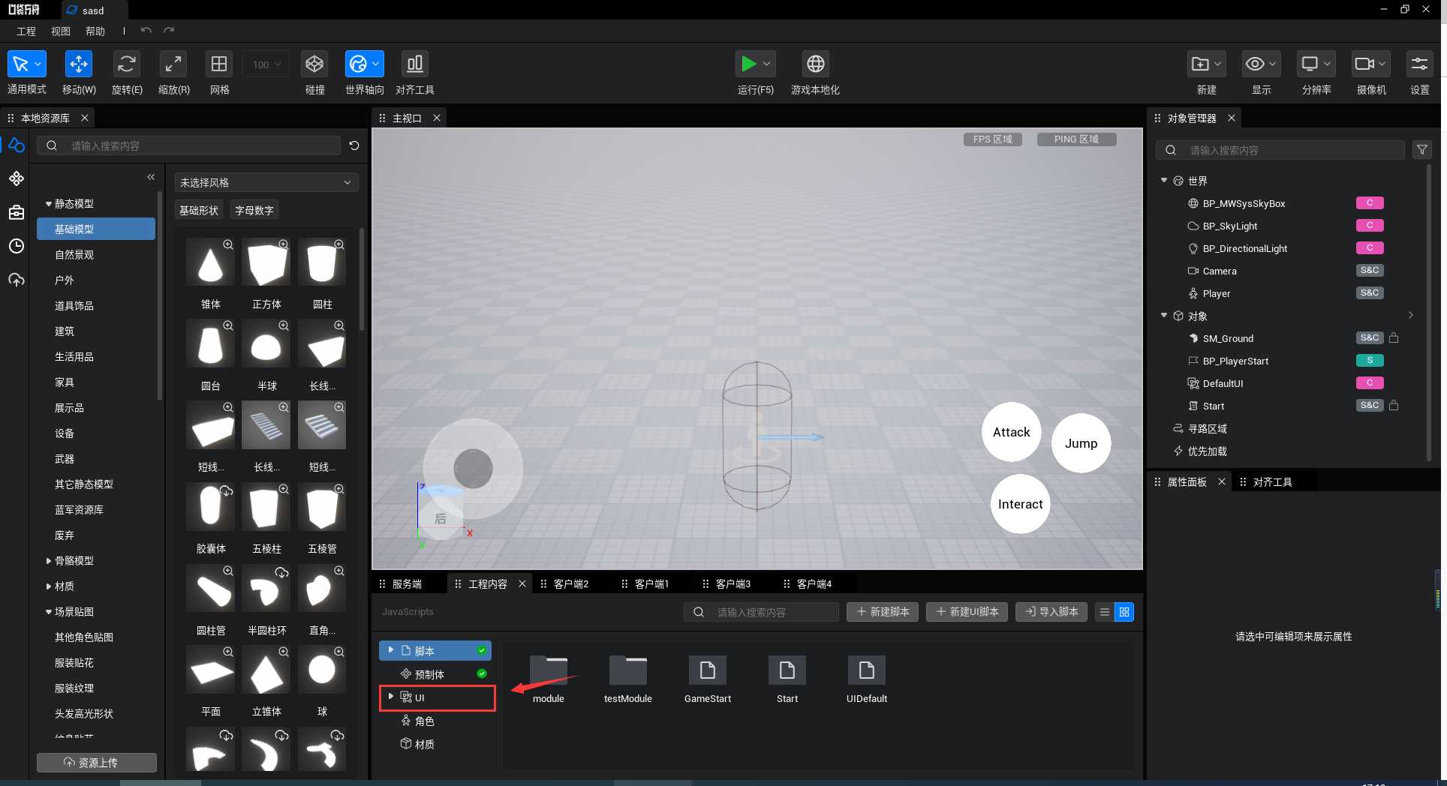This screenshot has height=786, width=1447.
Task: Run the game with 运行(F5) play button
Action: click(x=748, y=64)
